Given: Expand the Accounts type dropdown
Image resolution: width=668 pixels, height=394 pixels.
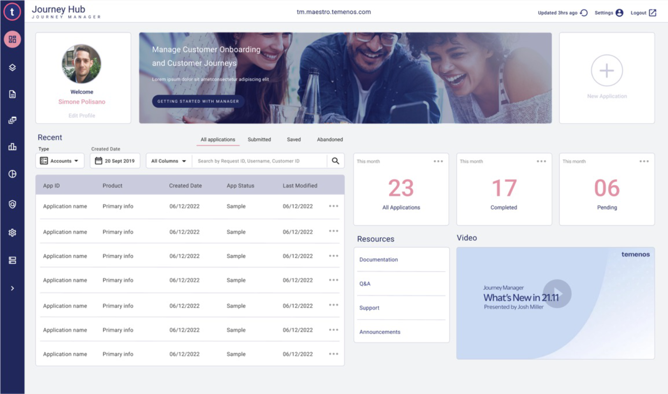Looking at the screenshot, I should click(60, 161).
